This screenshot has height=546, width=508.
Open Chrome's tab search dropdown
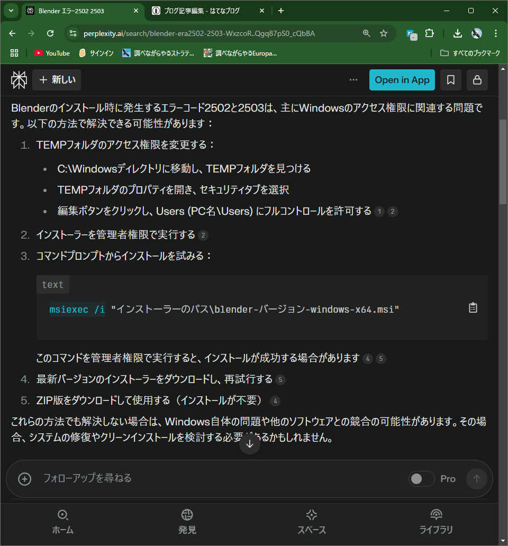[x=11, y=11]
